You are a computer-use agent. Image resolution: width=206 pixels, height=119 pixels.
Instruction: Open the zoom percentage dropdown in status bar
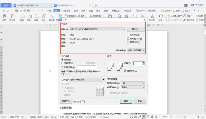click(165, 117)
